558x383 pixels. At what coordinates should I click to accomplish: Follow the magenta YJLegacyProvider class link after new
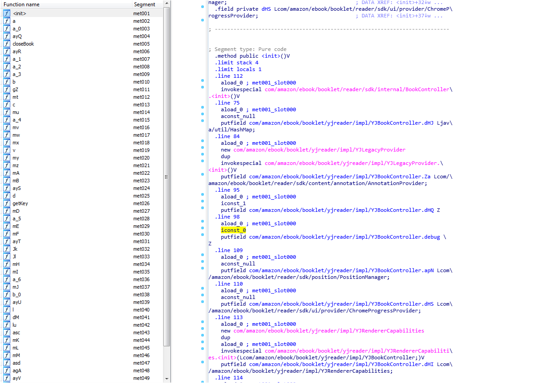pos(319,150)
